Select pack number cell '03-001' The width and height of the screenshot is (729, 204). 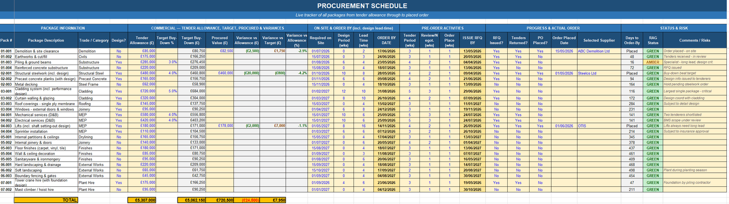(6, 91)
